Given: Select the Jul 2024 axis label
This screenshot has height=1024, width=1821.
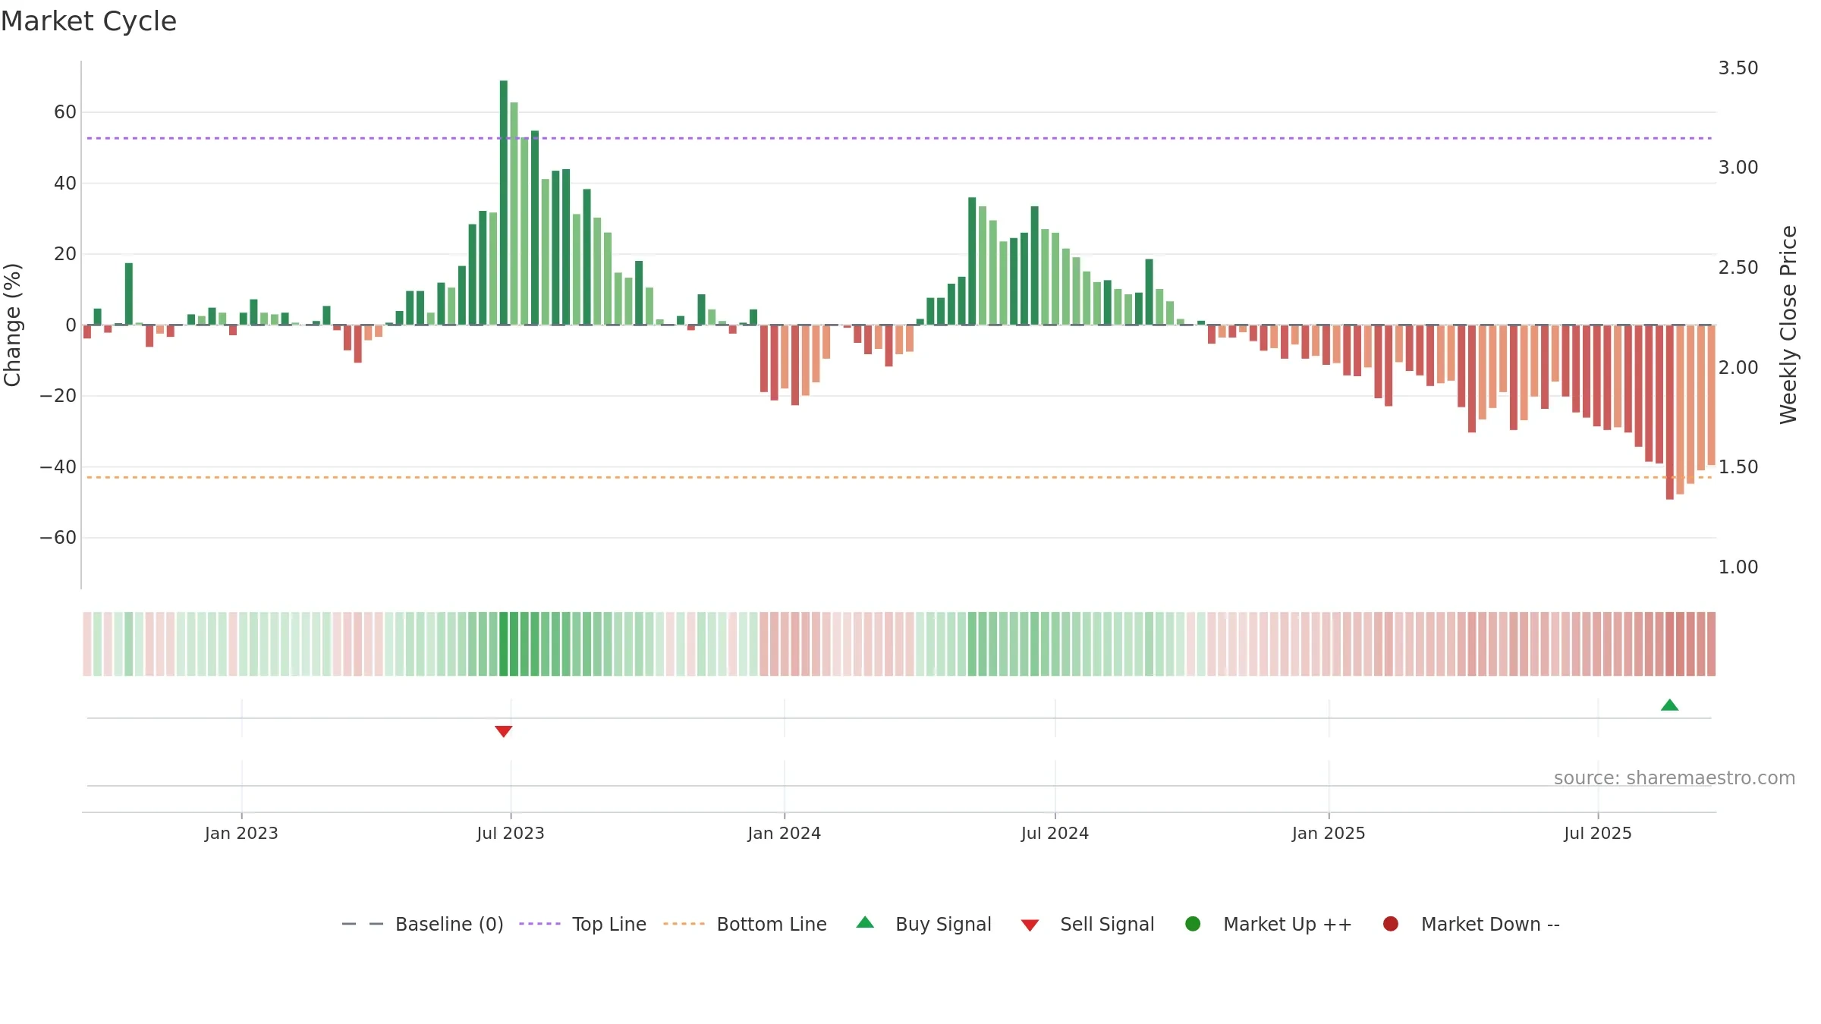Looking at the screenshot, I should click(x=1055, y=833).
